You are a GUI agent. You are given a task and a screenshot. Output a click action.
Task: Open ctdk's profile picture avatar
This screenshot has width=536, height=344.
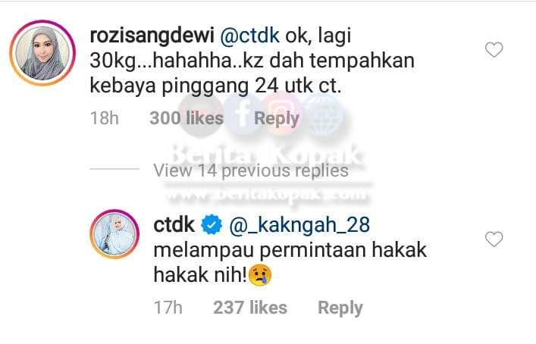coord(114,234)
